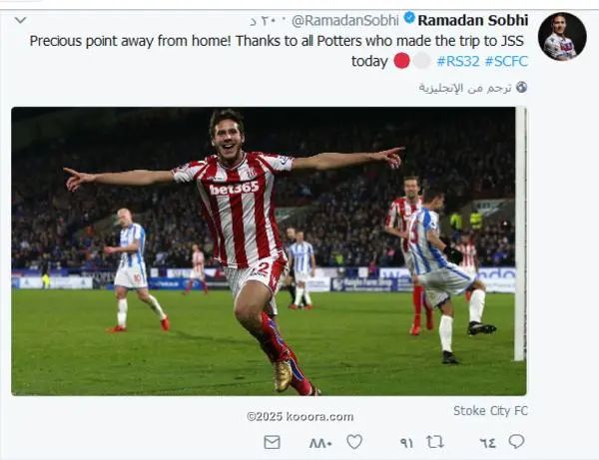Open the #RS32 hashtag
Screen dimensions: 599x460
click(458, 61)
